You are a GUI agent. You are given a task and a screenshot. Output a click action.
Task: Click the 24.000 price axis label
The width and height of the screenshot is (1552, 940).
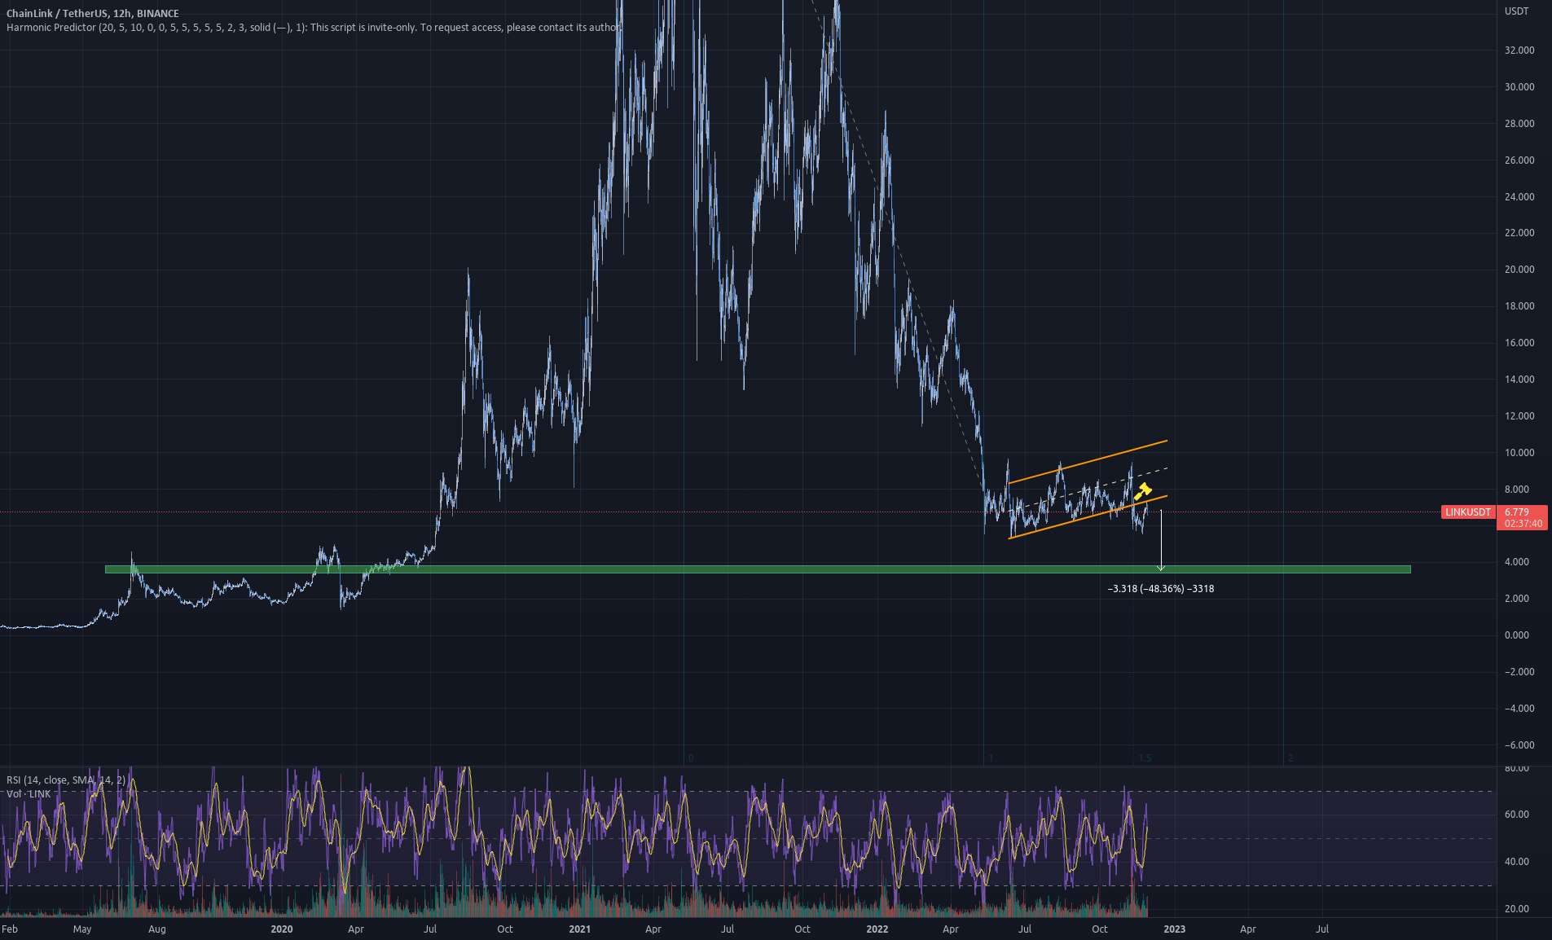coord(1519,197)
